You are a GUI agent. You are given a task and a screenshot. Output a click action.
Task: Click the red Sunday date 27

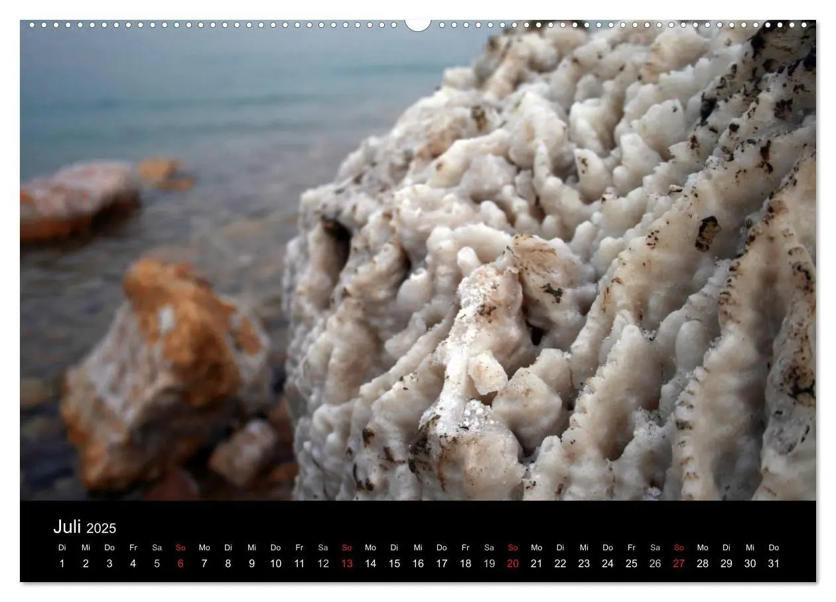(x=679, y=564)
